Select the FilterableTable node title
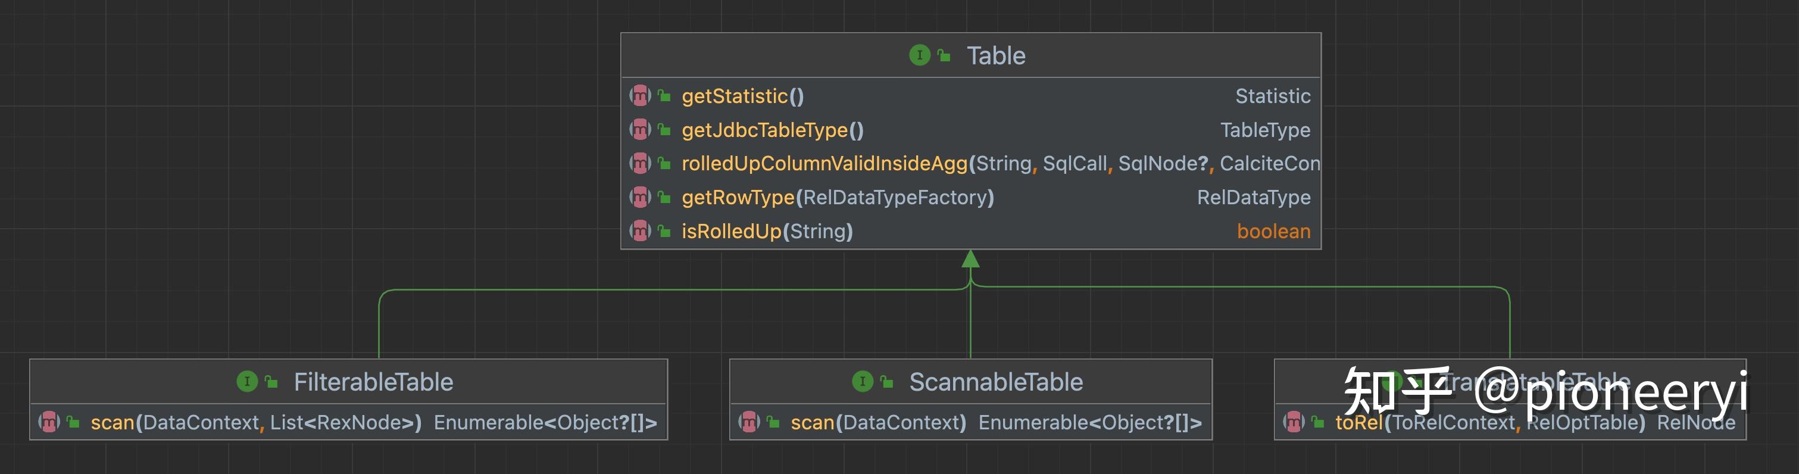 [x=373, y=382]
